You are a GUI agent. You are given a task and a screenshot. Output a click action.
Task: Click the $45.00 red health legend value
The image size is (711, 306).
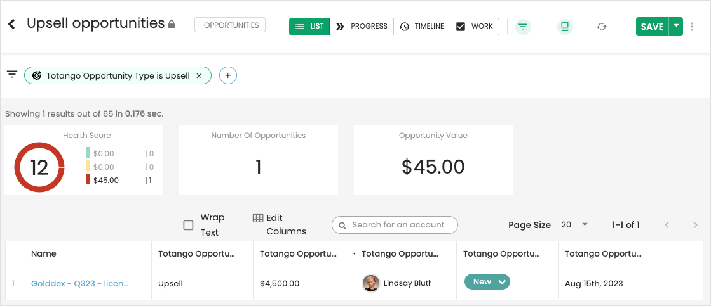click(106, 181)
